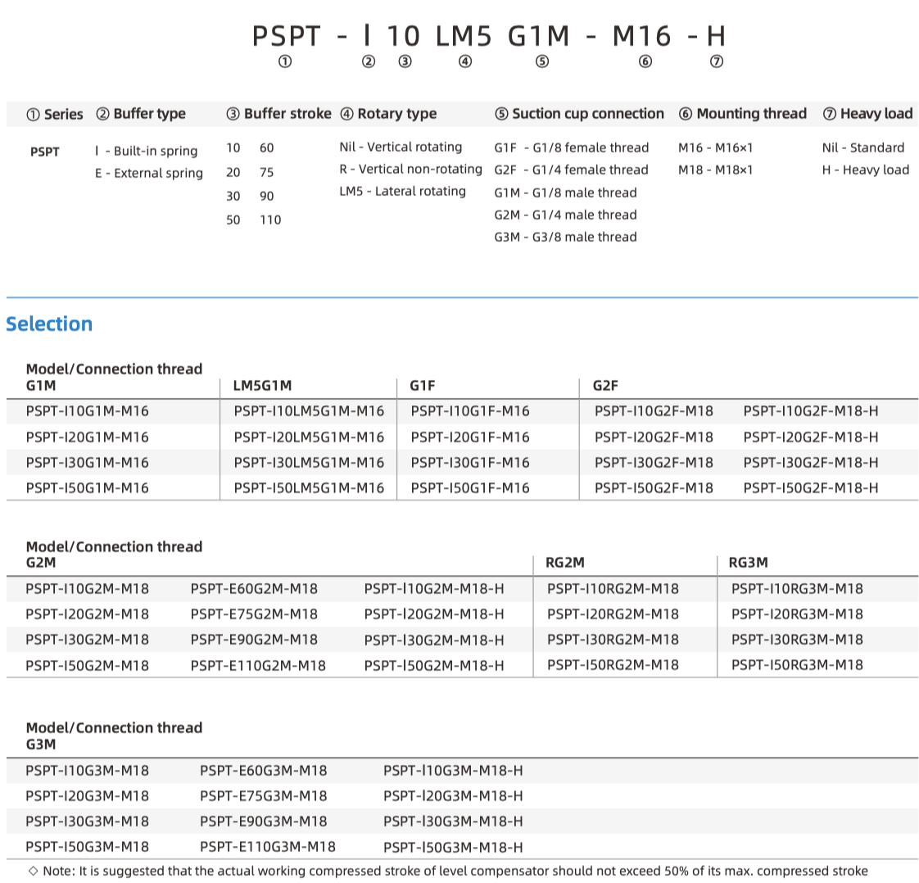The height and width of the screenshot is (883, 919).
Task: Click external spring PSPT-E60G2M-M18
Action: (x=254, y=589)
